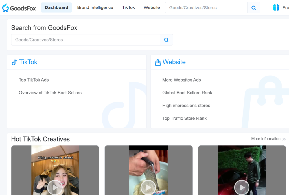Click the GoodsFox logo icon
This screenshot has width=289, height=195.
6,8
